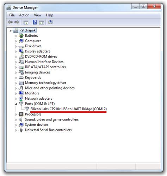
Task: Select Silicon Labs CP210x USB to UART Bridge
Action: (69, 109)
